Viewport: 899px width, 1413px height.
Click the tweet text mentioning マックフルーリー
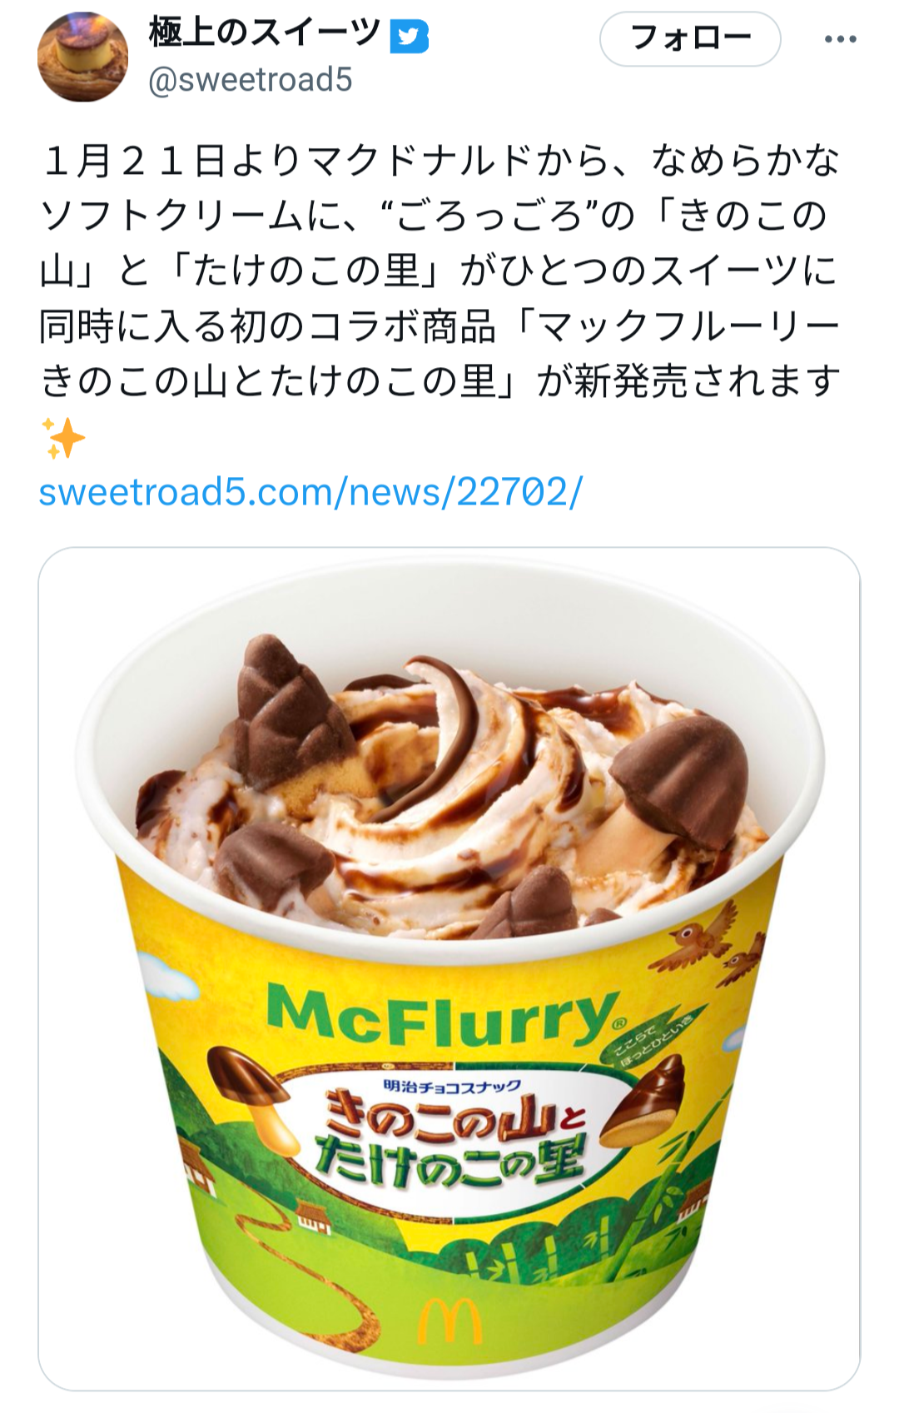[x=440, y=271]
